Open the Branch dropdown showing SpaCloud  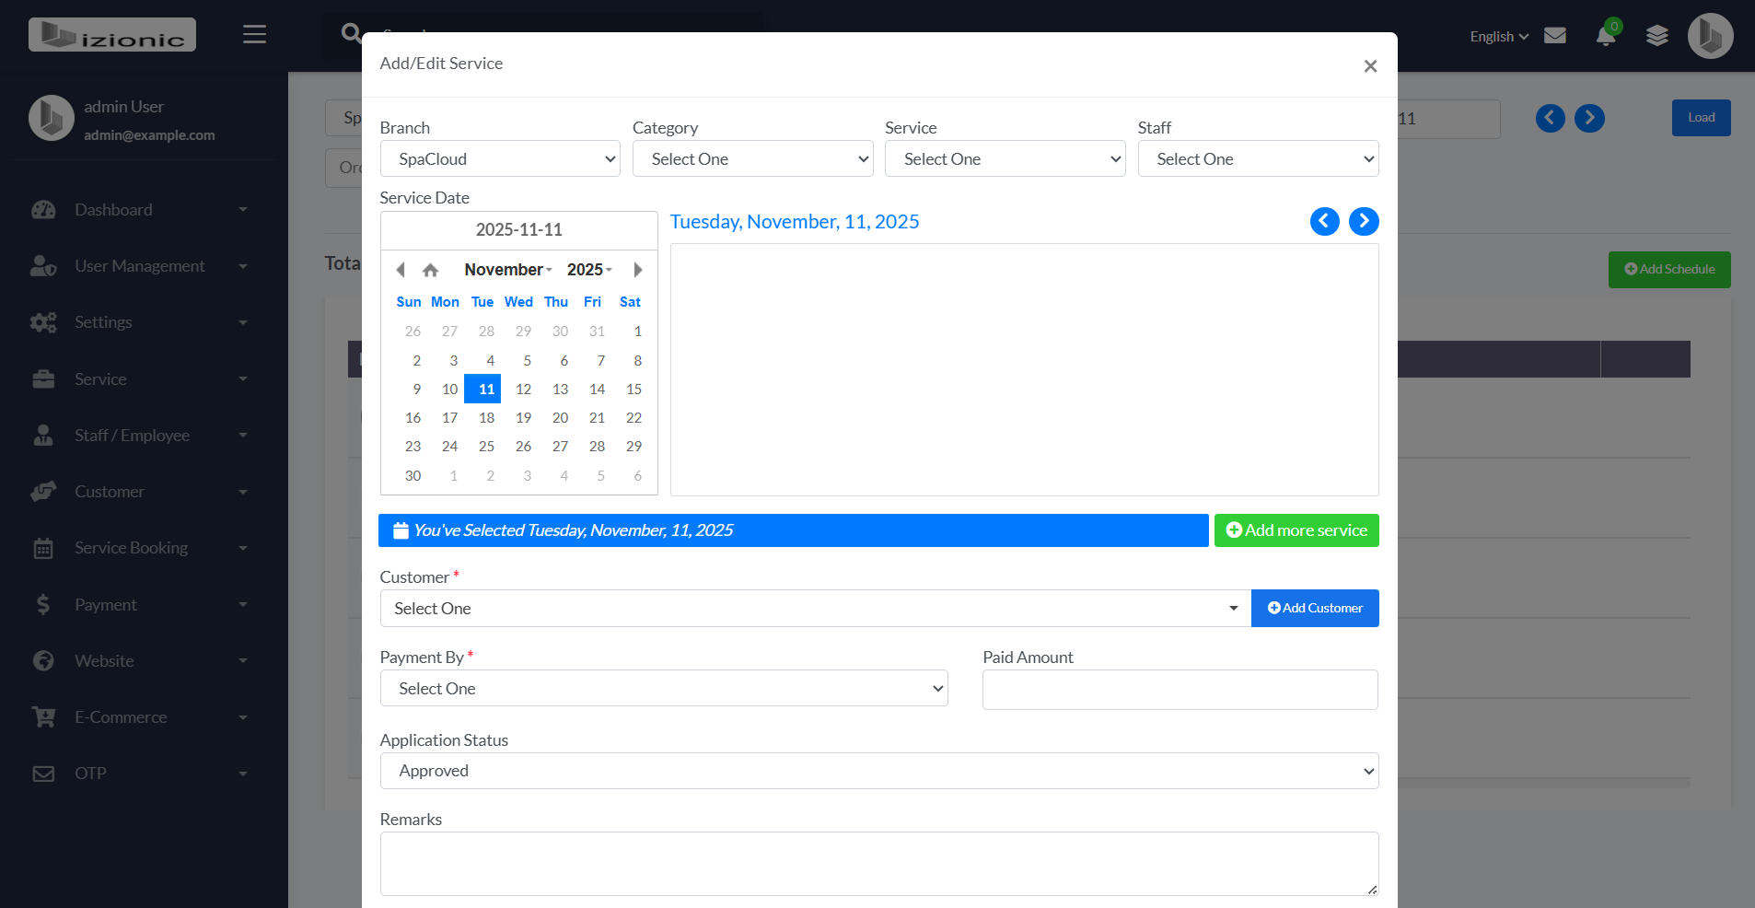click(500, 158)
